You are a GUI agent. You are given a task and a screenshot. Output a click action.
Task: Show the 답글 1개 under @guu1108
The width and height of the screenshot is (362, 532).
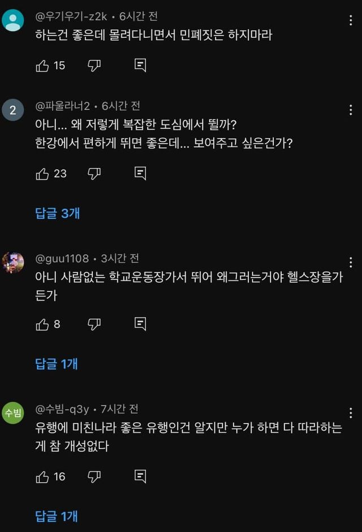click(57, 364)
